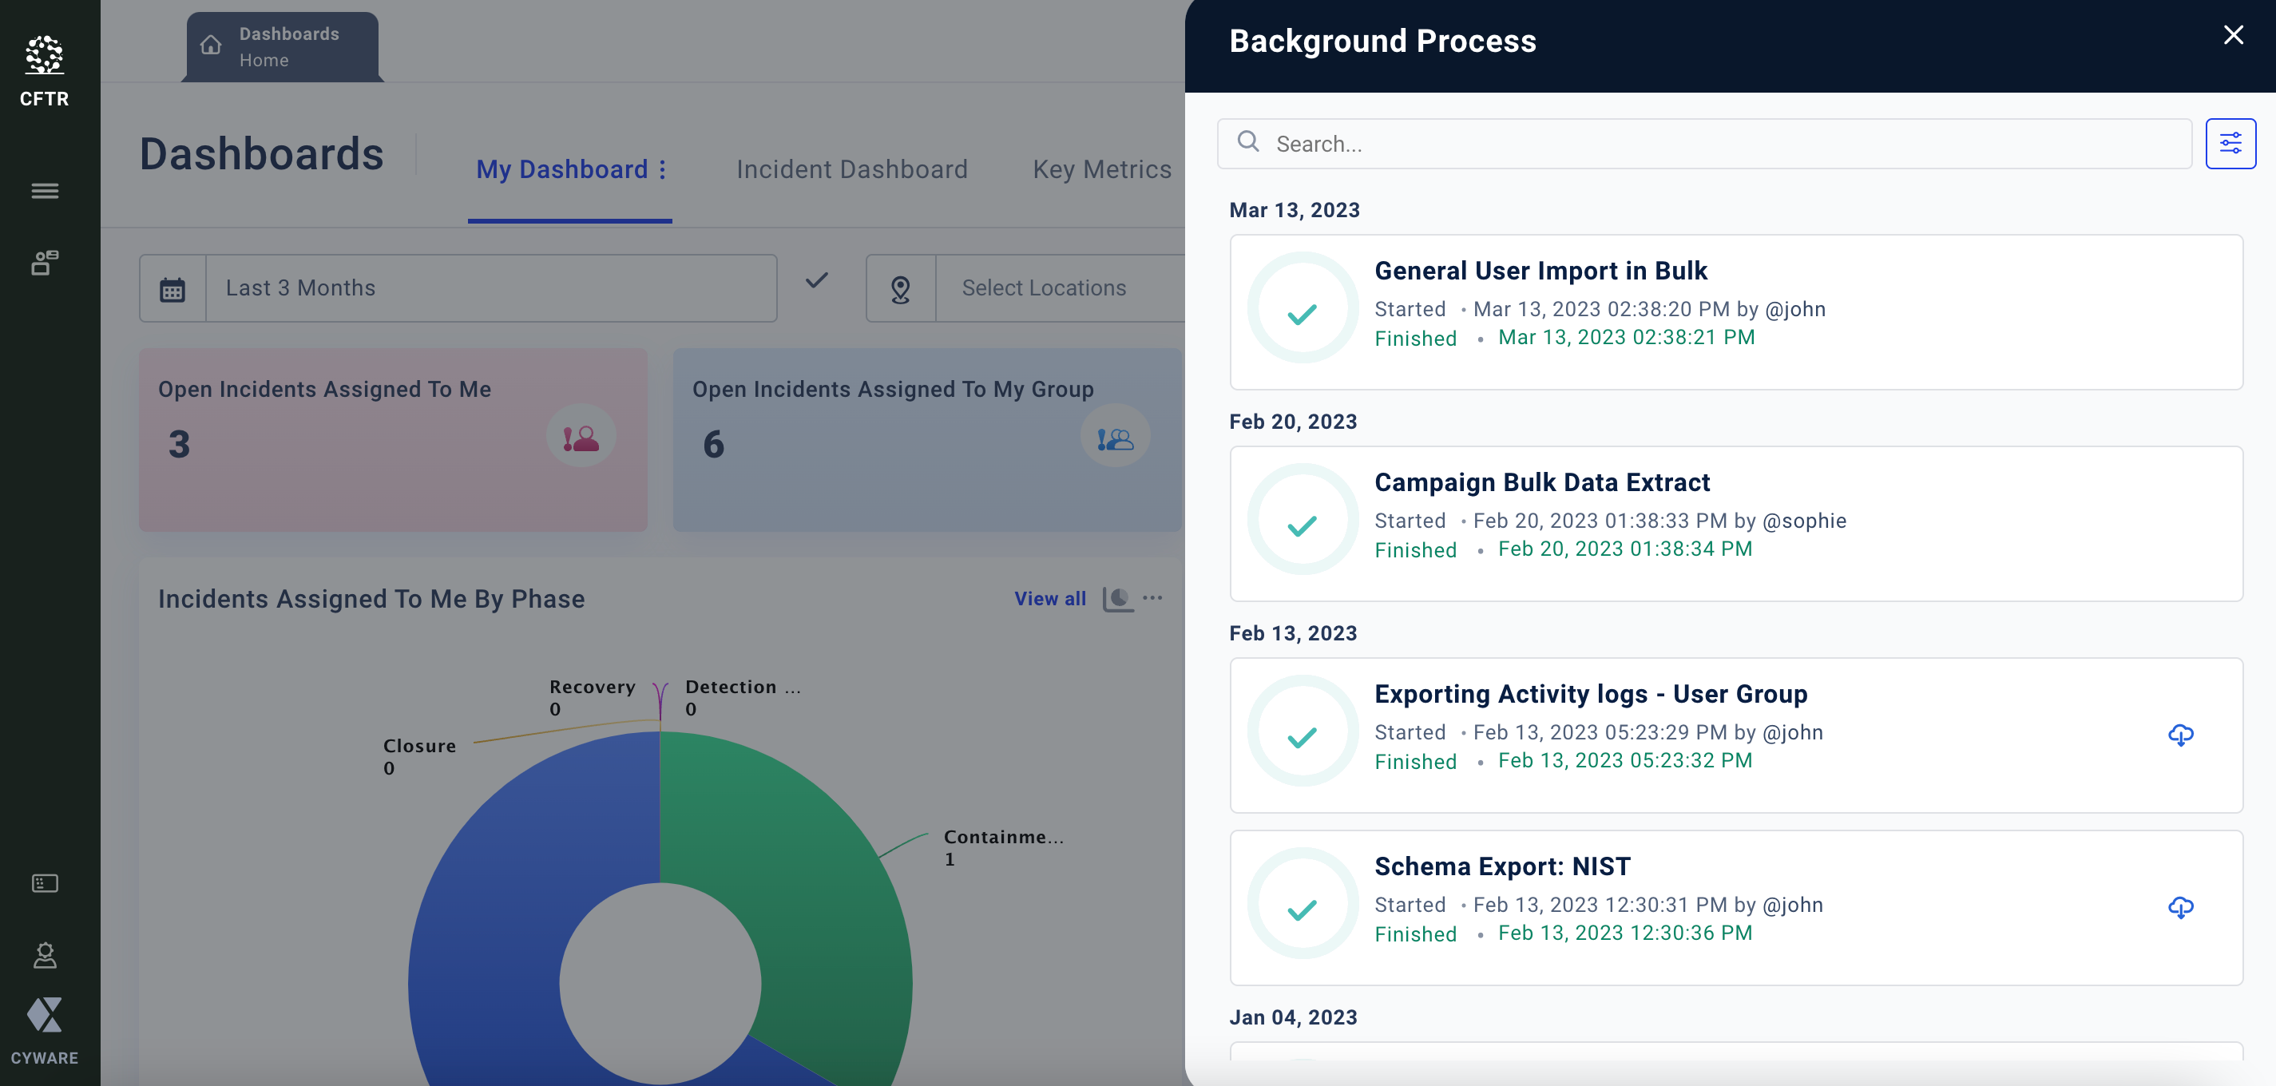Open My Dashboard three-dot options menu

click(x=663, y=169)
